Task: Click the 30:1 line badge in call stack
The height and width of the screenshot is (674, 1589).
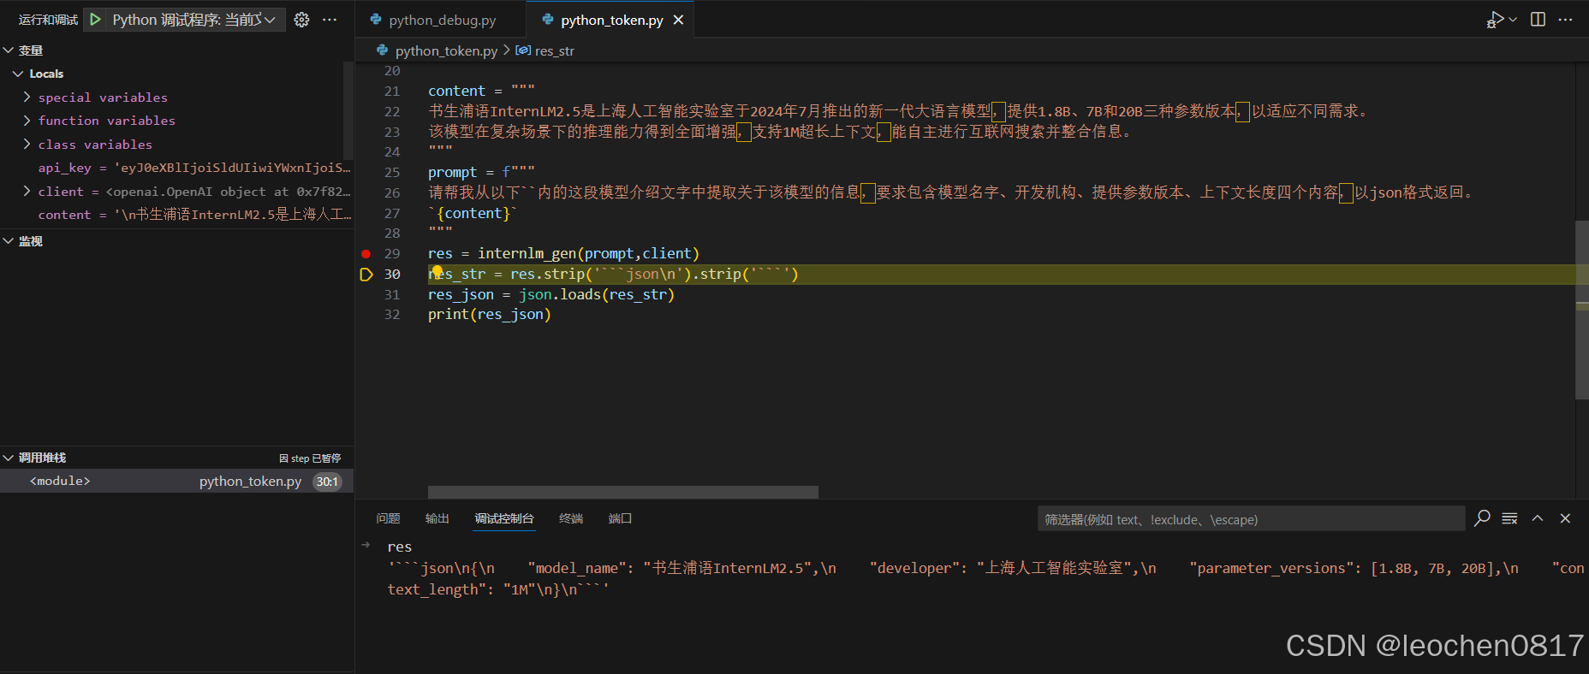Action: click(327, 482)
